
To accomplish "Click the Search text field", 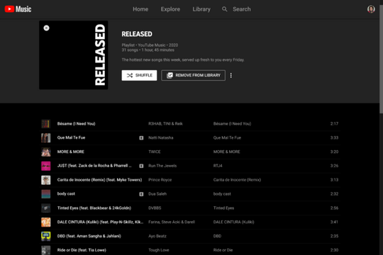I will point(242,9).
